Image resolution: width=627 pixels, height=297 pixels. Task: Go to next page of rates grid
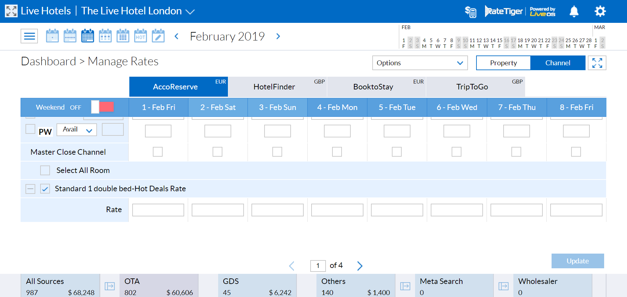[x=360, y=266]
